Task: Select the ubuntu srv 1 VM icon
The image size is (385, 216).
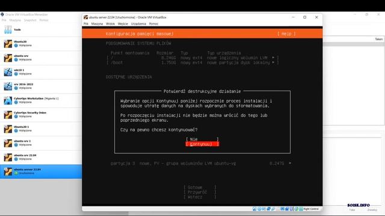Action: [x=8, y=143]
